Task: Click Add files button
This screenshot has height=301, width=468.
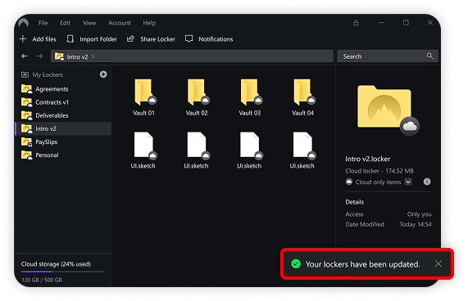Action: tap(38, 39)
